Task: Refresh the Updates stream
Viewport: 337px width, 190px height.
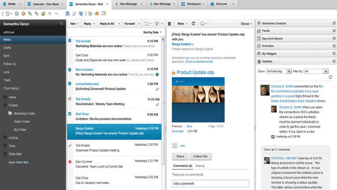Action: coord(330,77)
